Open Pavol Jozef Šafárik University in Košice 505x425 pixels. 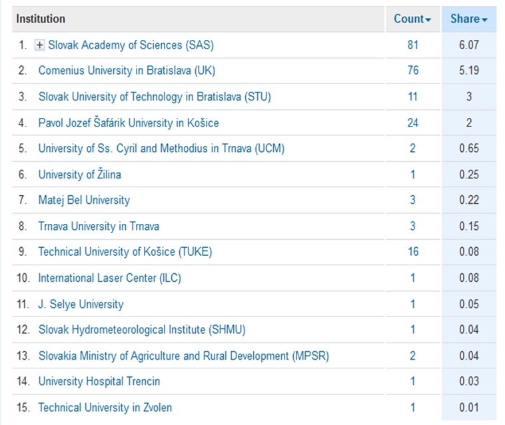pos(129,123)
